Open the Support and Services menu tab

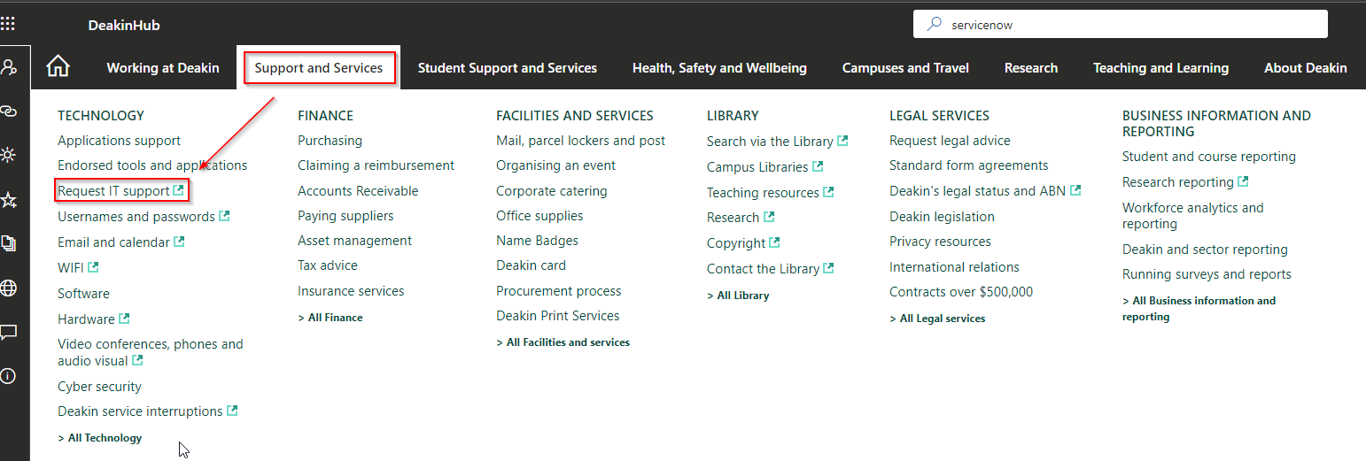click(319, 68)
